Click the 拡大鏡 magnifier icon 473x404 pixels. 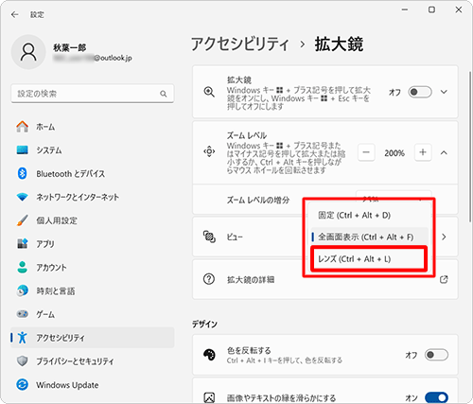[209, 92]
